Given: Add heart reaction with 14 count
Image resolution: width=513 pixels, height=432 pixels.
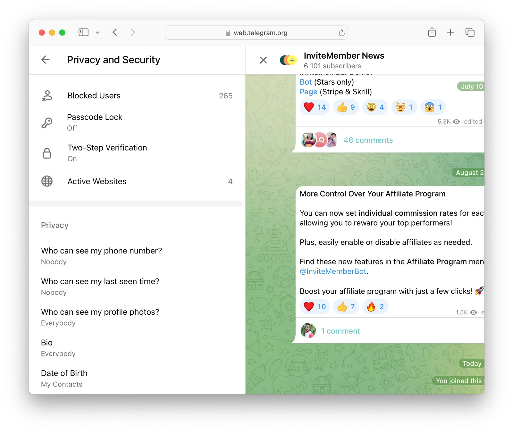Looking at the screenshot, I should point(315,107).
